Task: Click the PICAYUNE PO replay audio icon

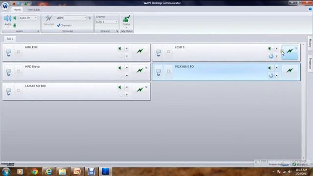Action: tap(271, 75)
